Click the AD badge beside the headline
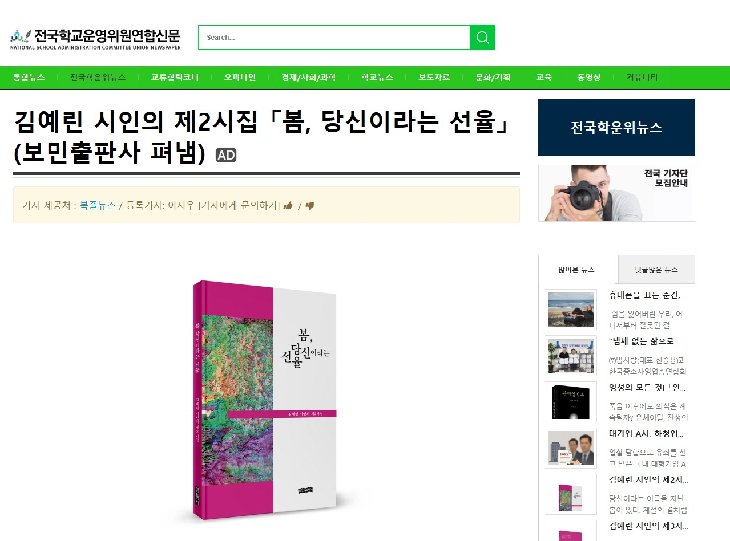 coord(226,155)
